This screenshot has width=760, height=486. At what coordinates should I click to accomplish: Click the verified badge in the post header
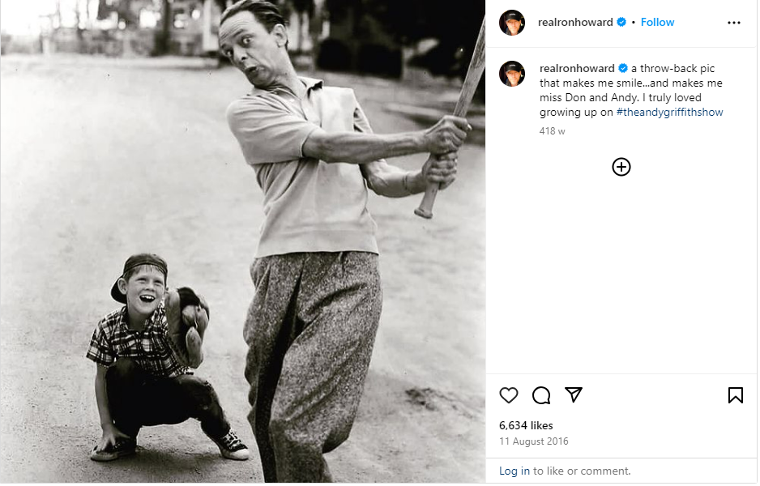621,23
